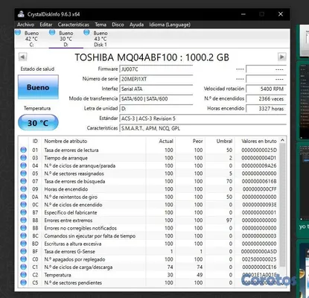
Task: Click status icon for Tasa de errores de lectura
Action: pos(24,150)
